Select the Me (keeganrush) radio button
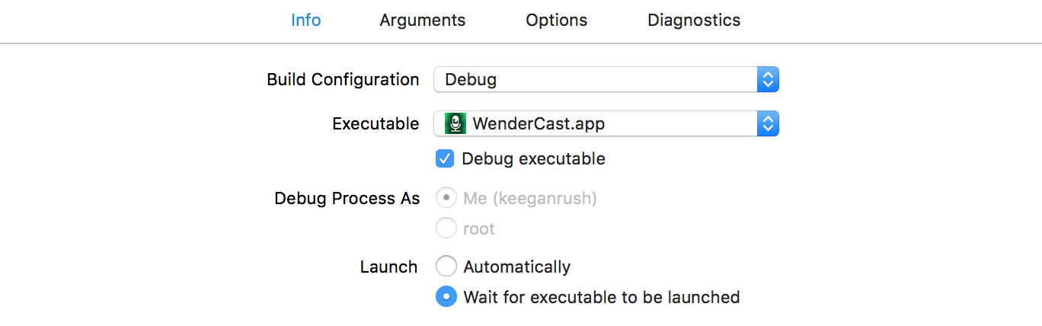The image size is (1042, 326). 446,199
